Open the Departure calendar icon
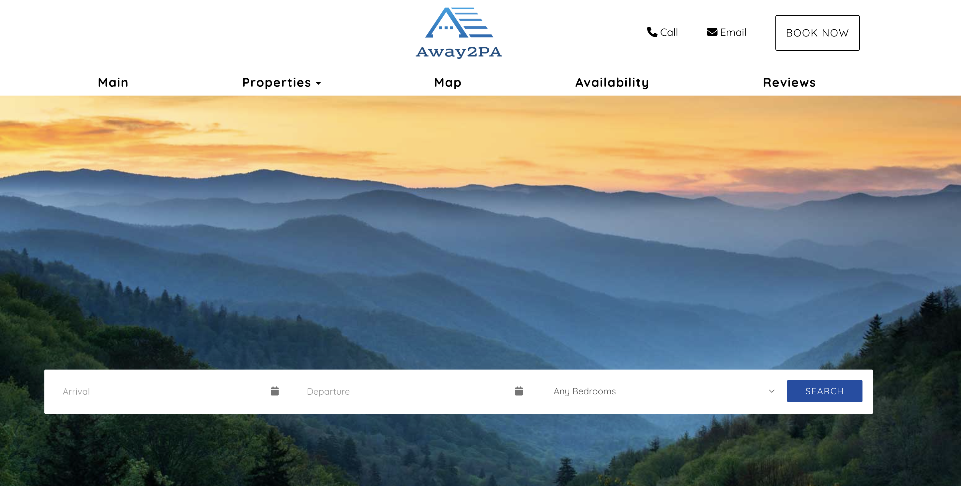Screen dimensions: 961x486 (519, 391)
